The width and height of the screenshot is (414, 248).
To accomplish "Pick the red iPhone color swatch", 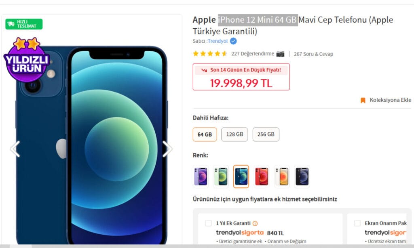I will tap(262, 177).
